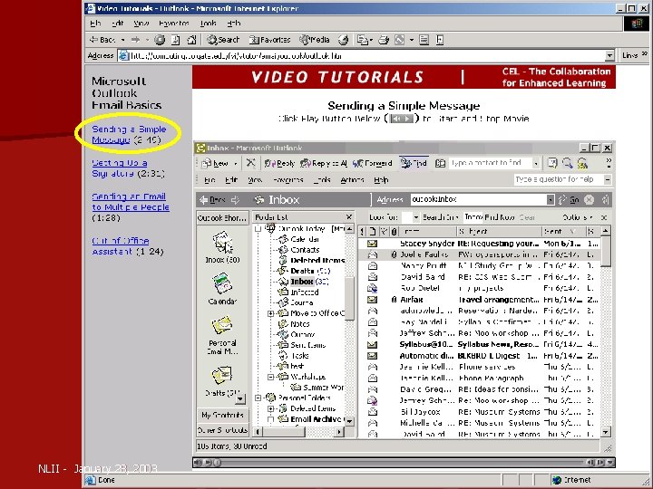Select the Drafts shortcut icon

pos(222,380)
